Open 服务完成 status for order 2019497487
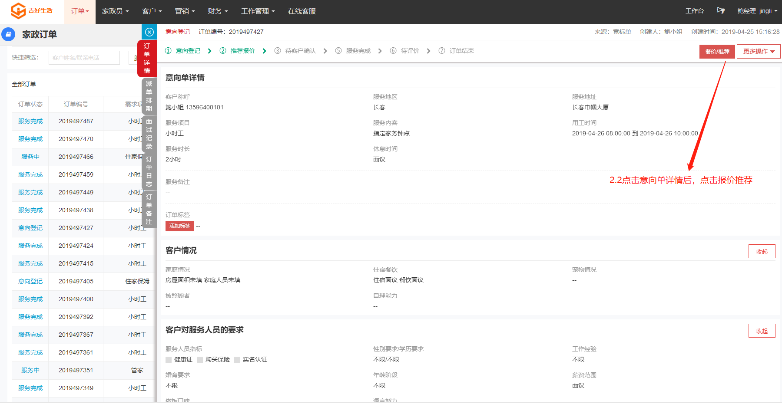 click(30, 122)
